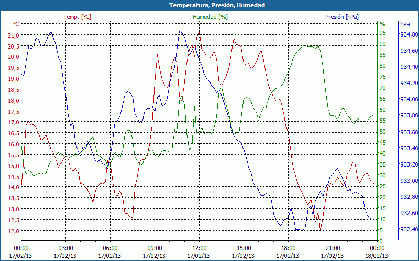Image resolution: width=419 pixels, height=261 pixels.
Task: Click the blue 'hPa' unit label
Action: (405, 24)
